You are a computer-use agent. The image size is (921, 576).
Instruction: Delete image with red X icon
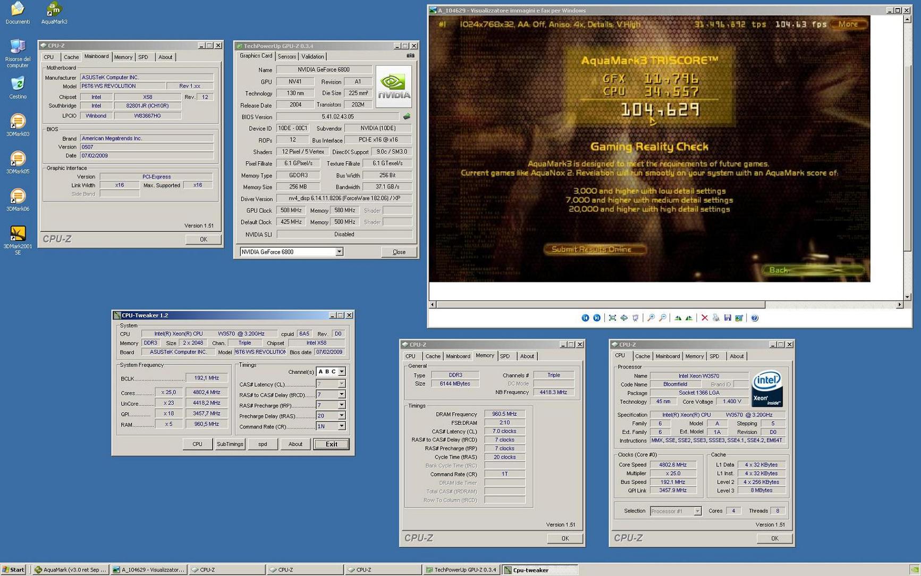coord(705,318)
